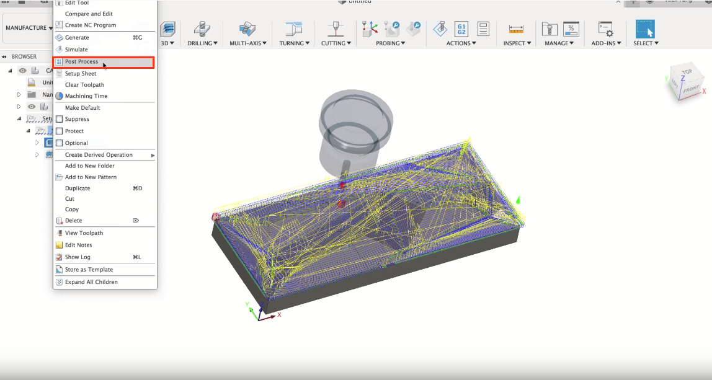Collapse the top root node triangle in browser
The width and height of the screenshot is (712, 380).
10,71
